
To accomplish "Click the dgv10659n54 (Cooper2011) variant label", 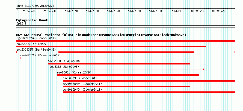I will (x=82, y=90).
